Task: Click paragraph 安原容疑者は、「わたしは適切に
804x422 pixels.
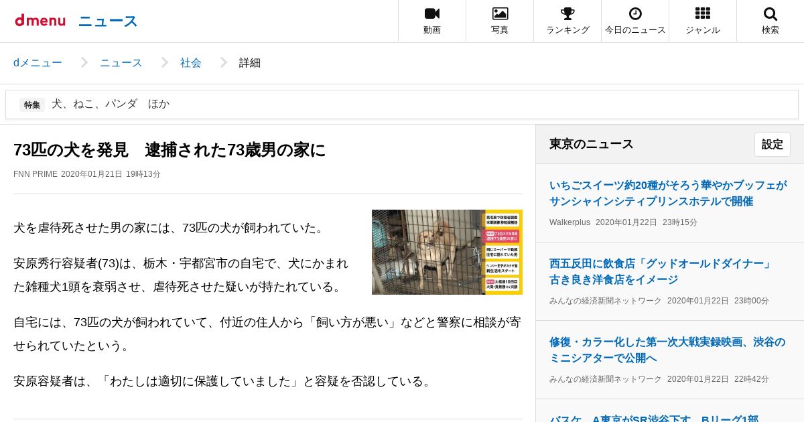Action: point(224,381)
